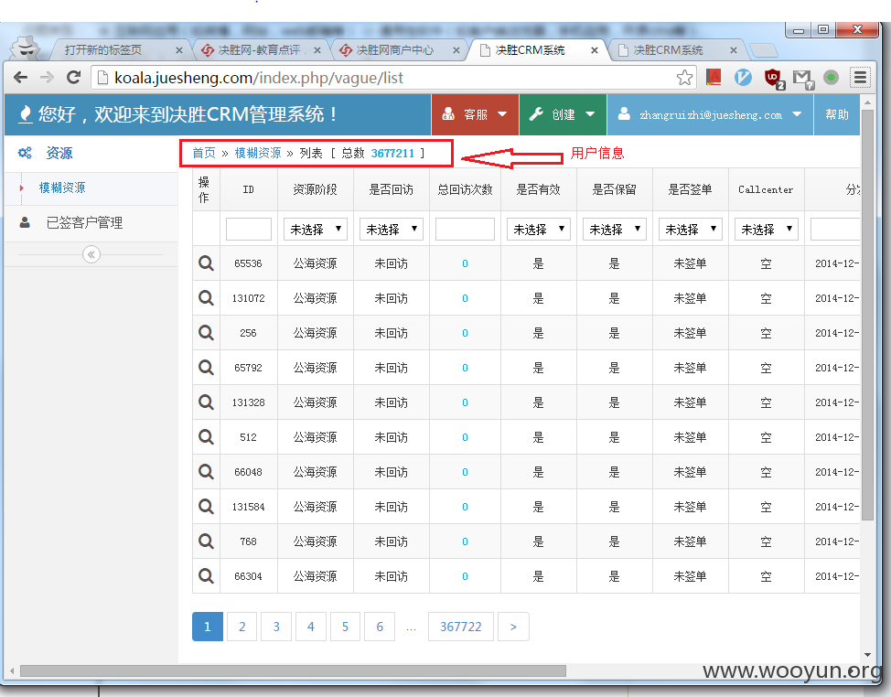Screen dimensions: 891x697
Task: Close the 打开新的标签页 tab
Action: tap(179, 50)
